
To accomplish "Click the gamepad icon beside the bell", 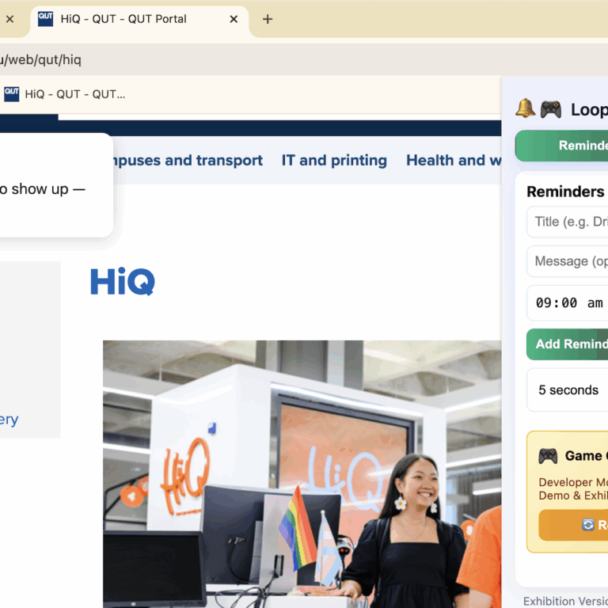I will pyautogui.click(x=550, y=109).
